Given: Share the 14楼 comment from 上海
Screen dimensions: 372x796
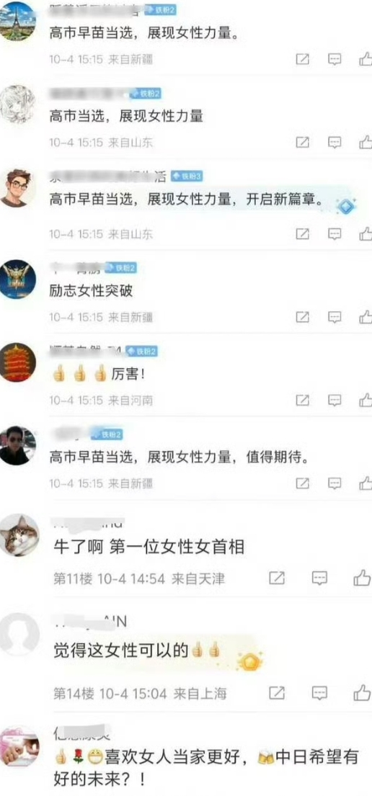Looking at the screenshot, I should pos(276,692).
